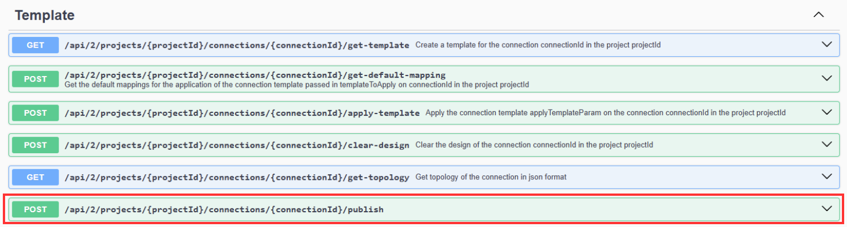Click the POST badge for get-default-mapping
Viewport: 847px width, 227px height.
coord(35,79)
